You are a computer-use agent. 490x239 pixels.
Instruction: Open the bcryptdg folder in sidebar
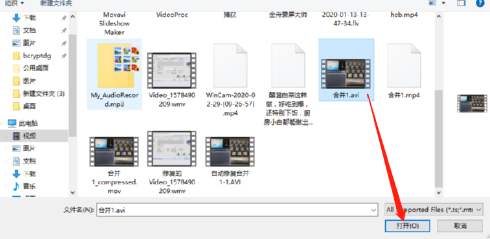31,56
